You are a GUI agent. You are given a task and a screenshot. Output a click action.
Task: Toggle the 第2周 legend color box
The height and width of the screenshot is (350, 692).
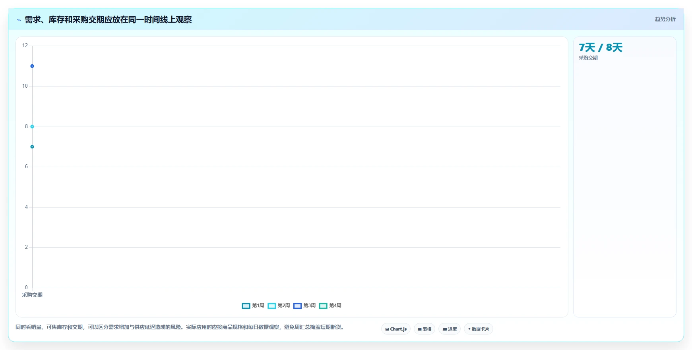click(272, 306)
